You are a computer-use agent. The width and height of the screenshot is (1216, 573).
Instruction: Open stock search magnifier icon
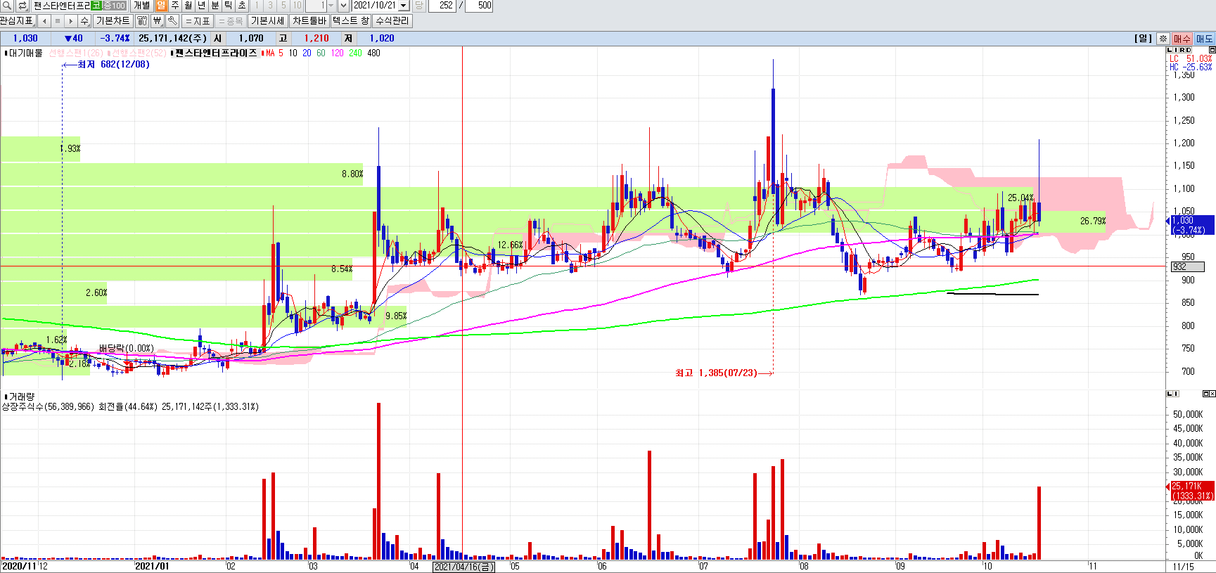[7, 6]
